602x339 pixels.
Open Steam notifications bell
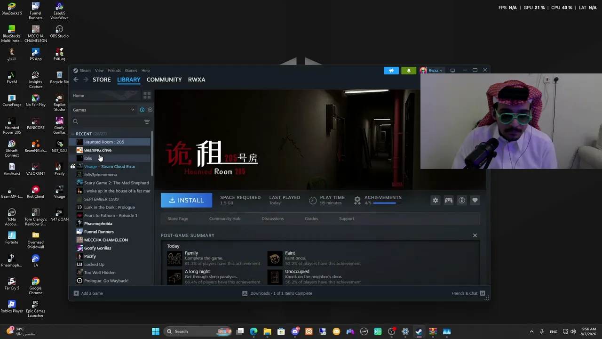(409, 71)
